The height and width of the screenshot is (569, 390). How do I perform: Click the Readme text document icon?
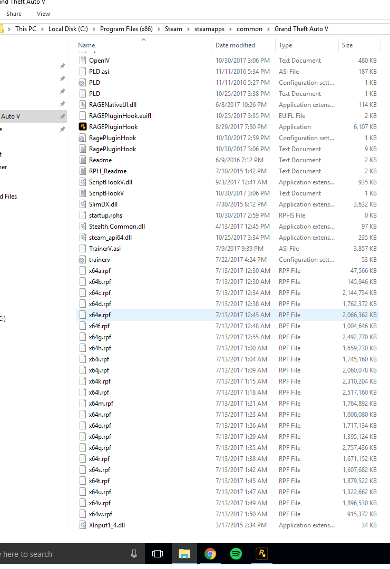click(x=83, y=160)
